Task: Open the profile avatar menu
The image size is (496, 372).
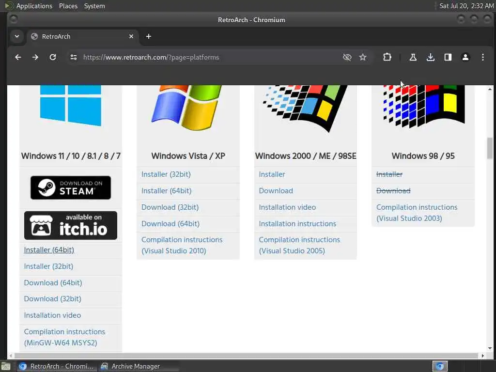Action: [x=465, y=57]
